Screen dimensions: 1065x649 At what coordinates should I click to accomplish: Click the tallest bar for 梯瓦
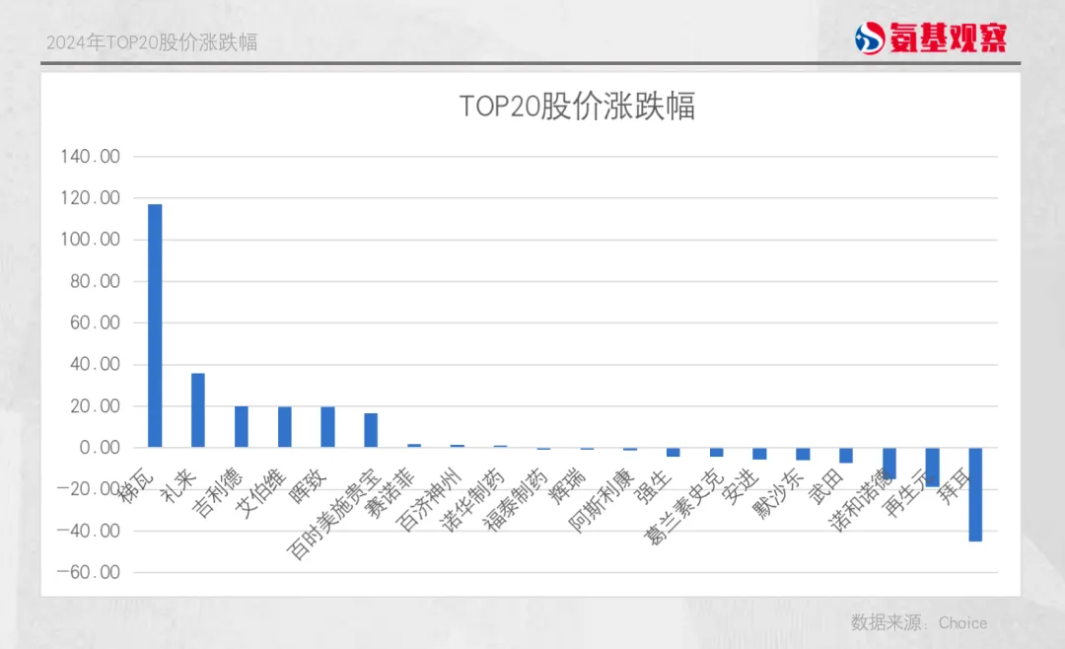pyautogui.click(x=155, y=325)
